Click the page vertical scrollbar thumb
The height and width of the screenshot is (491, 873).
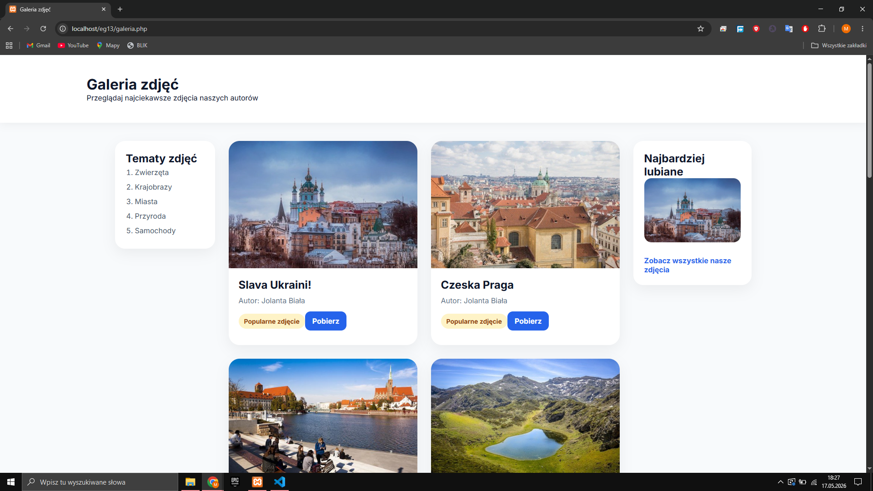click(869, 120)
